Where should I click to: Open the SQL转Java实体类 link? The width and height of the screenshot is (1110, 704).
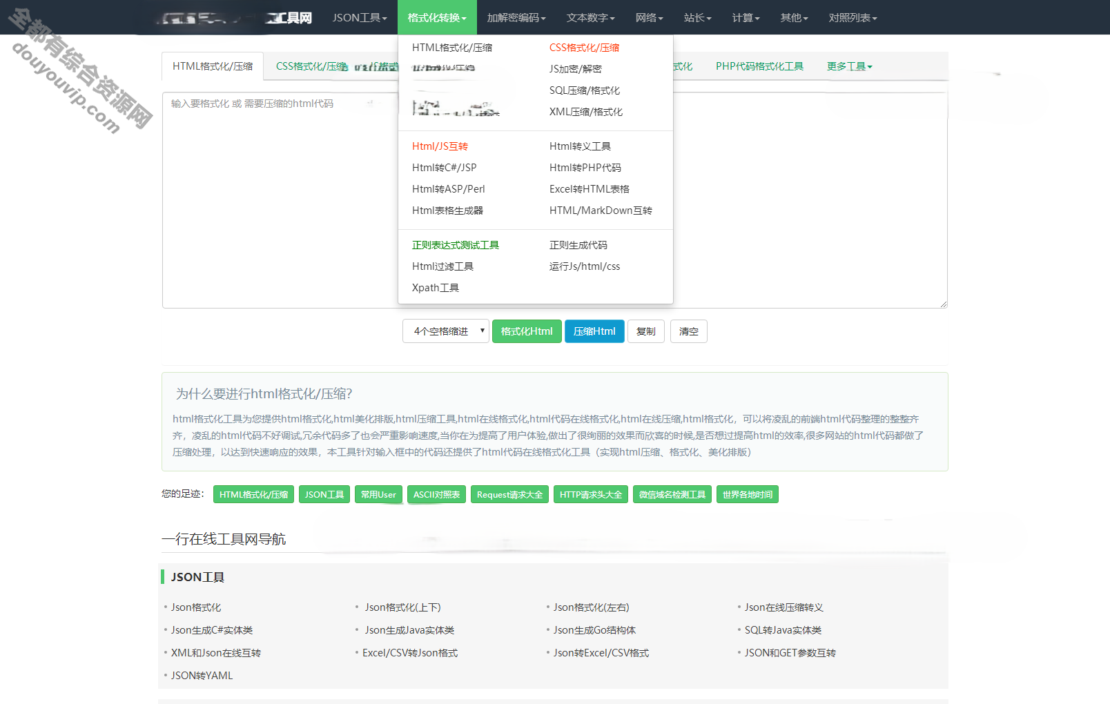[783, 630]
